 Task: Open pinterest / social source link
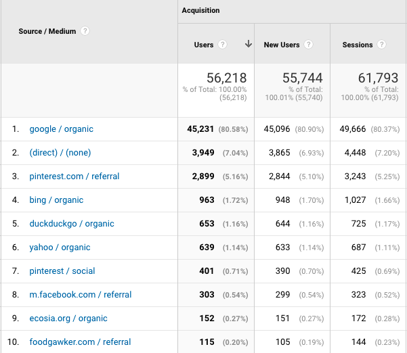[62, 271]
